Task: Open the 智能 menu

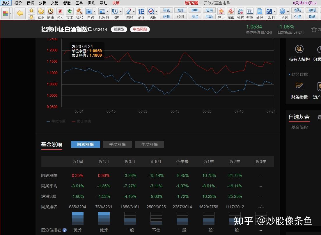Action: (x=67, y=3)
